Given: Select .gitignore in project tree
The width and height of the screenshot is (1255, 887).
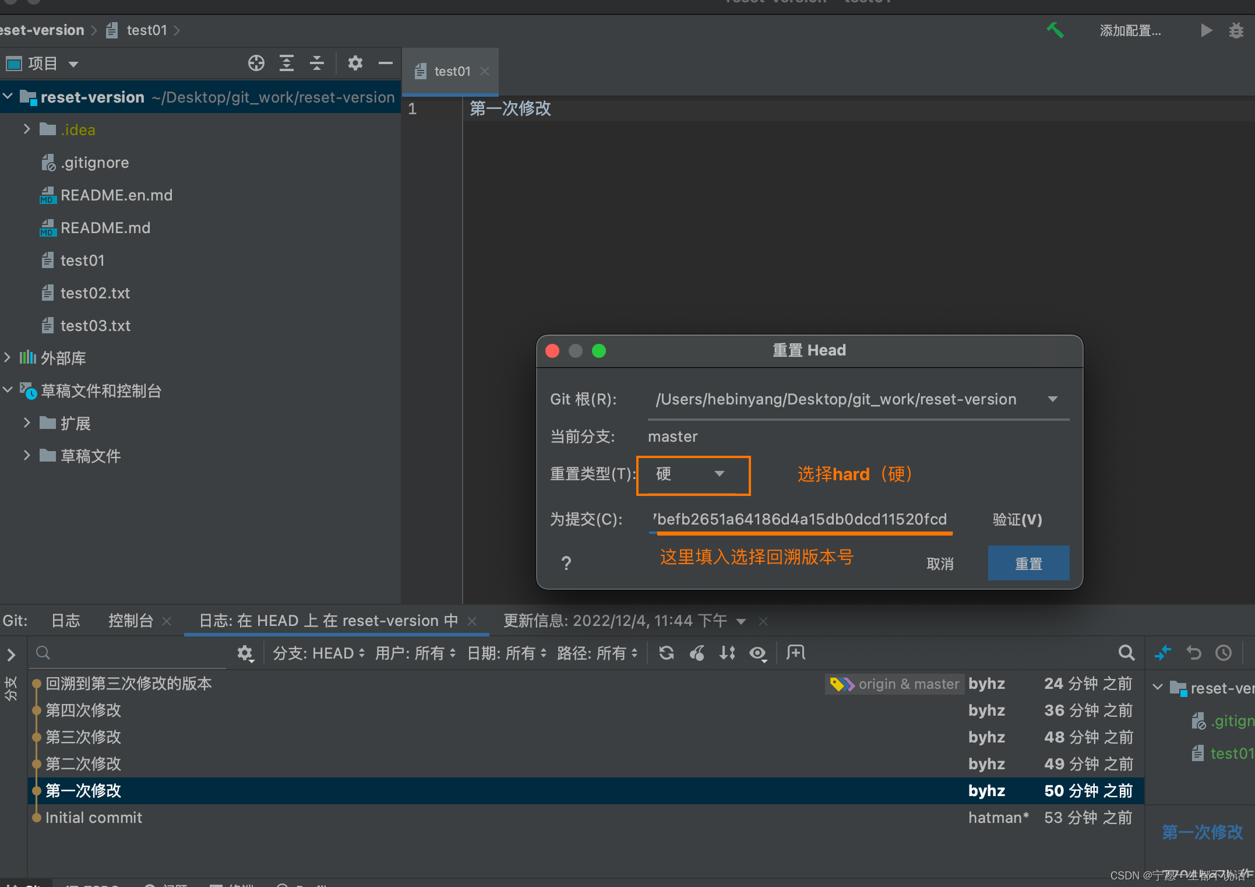Looking at the screenshot, I should (94, 163).
